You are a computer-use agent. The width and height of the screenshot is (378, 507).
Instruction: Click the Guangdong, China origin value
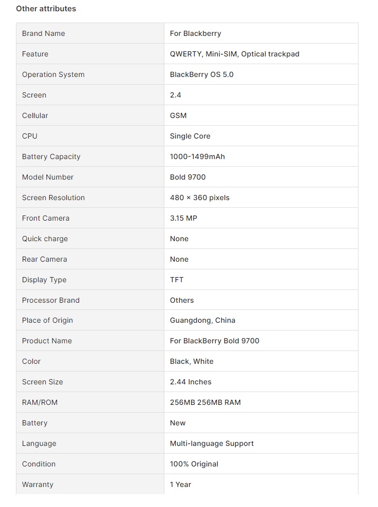point(202,320)
